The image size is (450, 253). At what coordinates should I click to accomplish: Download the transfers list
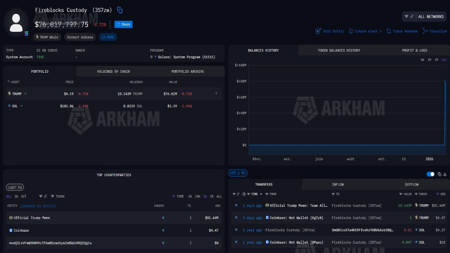pos(445,174)
